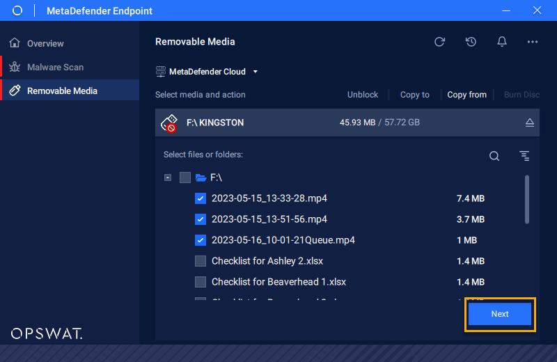Open the file sort/filter icon
The image size is (557, 362).
coord(524,156)
